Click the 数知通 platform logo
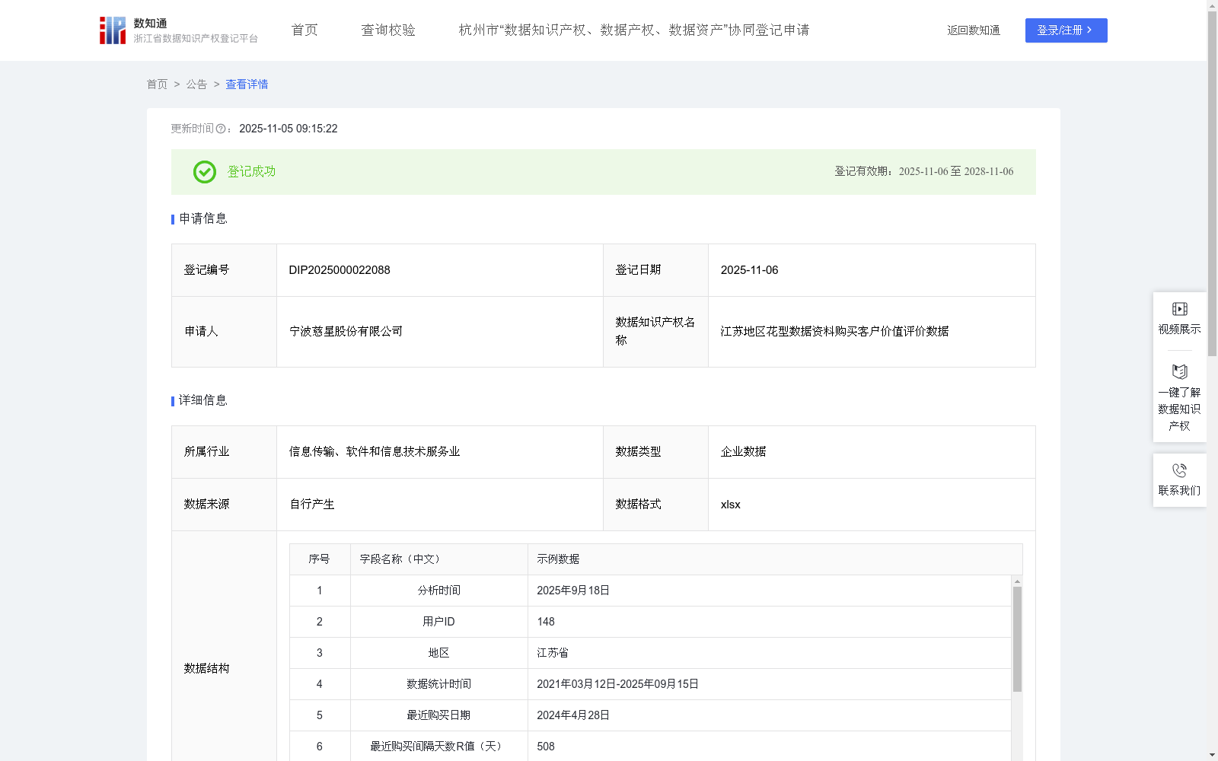Viewport: 1218px width, 761px height. [x=112, y=30]
